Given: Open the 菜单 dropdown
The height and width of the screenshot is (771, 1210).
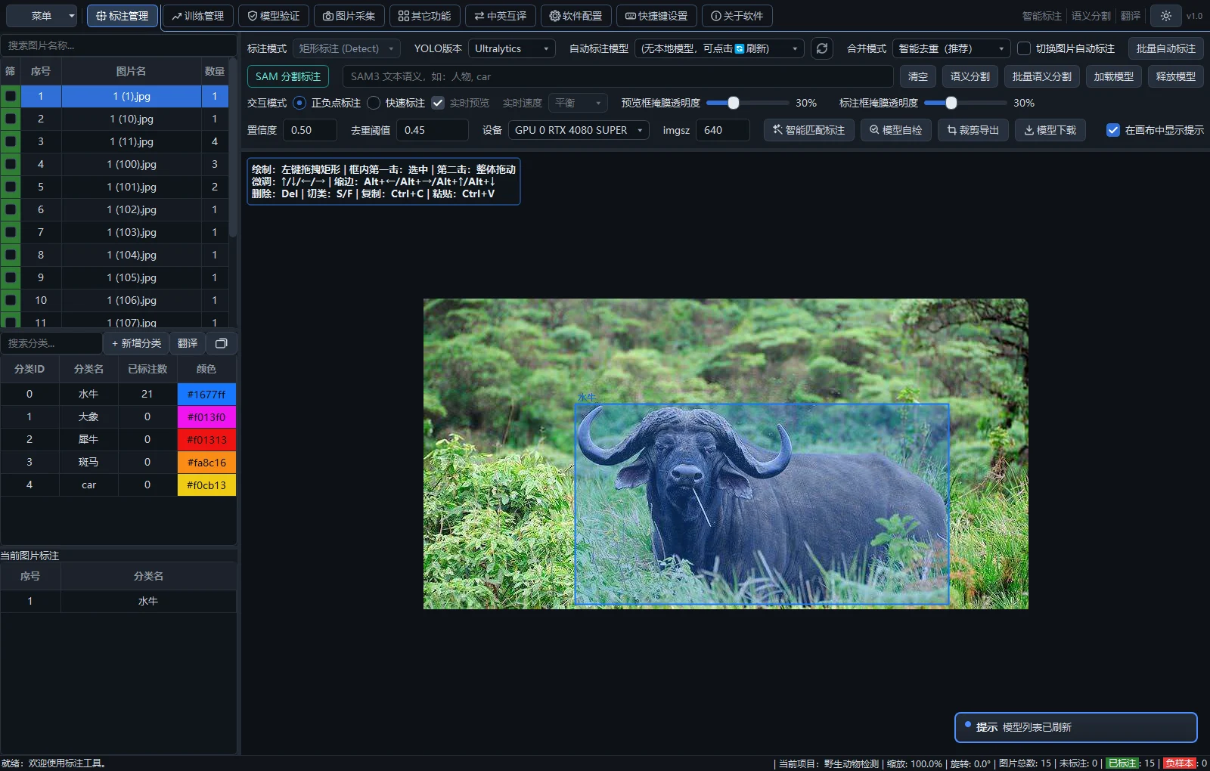Looking at the screenshot, I should [x=42, y=16].
